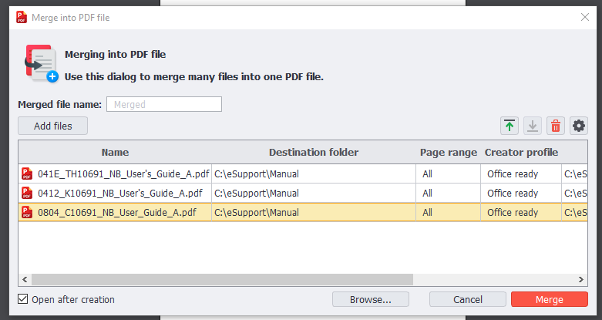Click the move file down arrow icon
602x320 pixels.
point(532,126)
